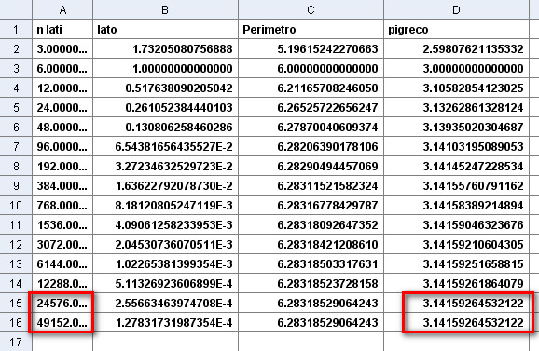Click the 'lato' header cell
Viewport: 539px width, 351px height.
[x=165, y=29]
